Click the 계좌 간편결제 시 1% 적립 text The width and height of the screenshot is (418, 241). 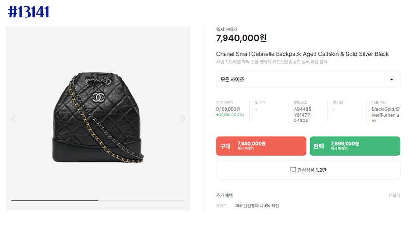click(x=257, y=206)
